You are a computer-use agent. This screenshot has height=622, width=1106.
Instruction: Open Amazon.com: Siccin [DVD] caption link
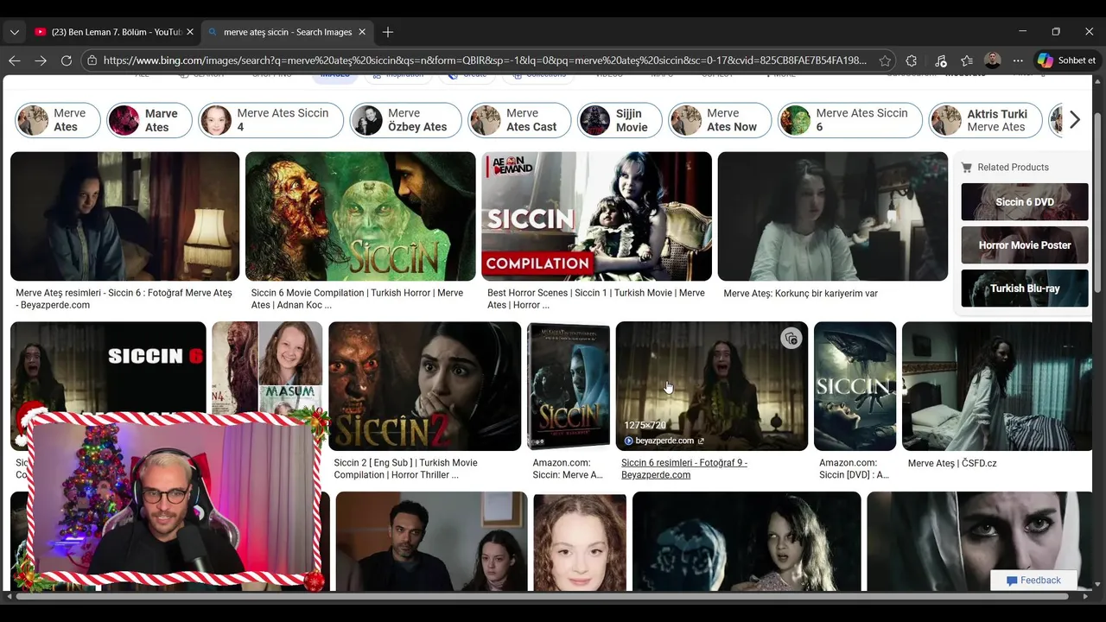point(855,468)
